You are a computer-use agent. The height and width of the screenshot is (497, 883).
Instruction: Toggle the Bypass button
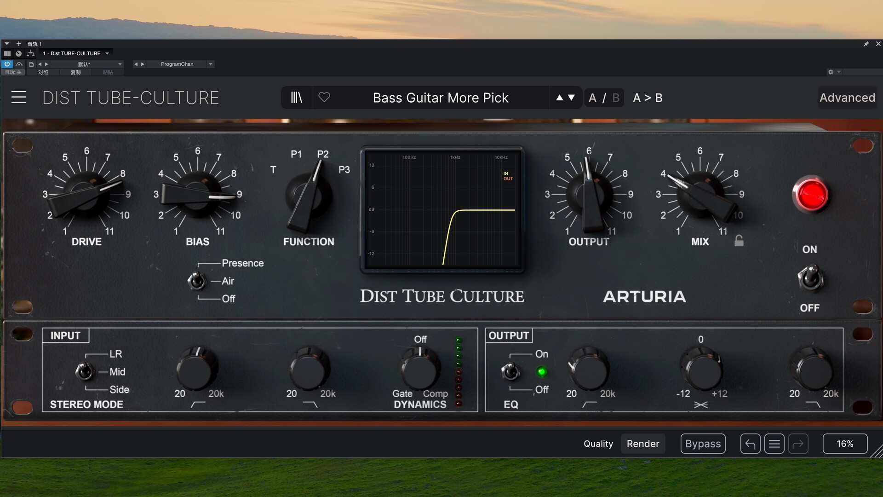tap(703, 444)
